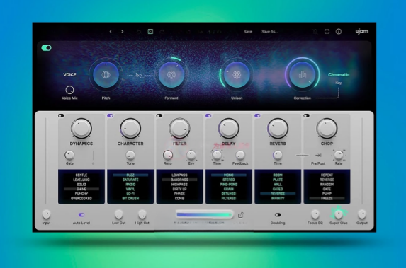Viewport: 406px width, 268px height.
Task: Open the Chromatic key selector
Action: tap(339, 75)
